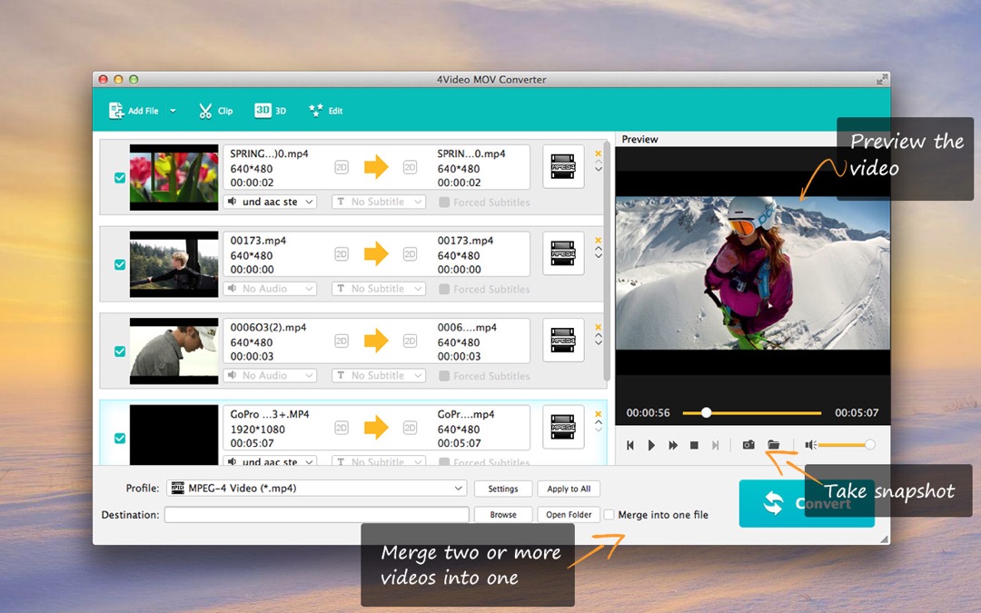Open the Edit effects tool

(325, 111)
